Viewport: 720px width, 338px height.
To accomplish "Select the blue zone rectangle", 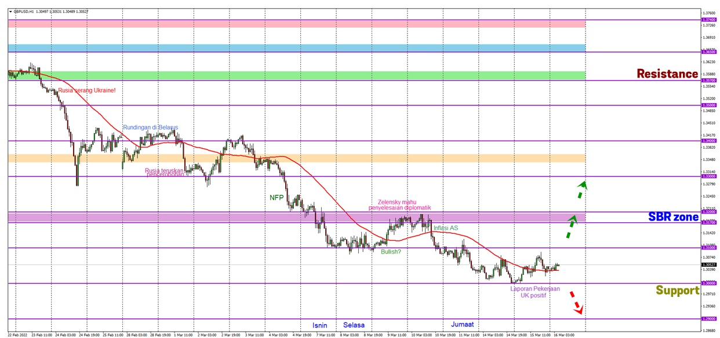I will pos(297,48).
